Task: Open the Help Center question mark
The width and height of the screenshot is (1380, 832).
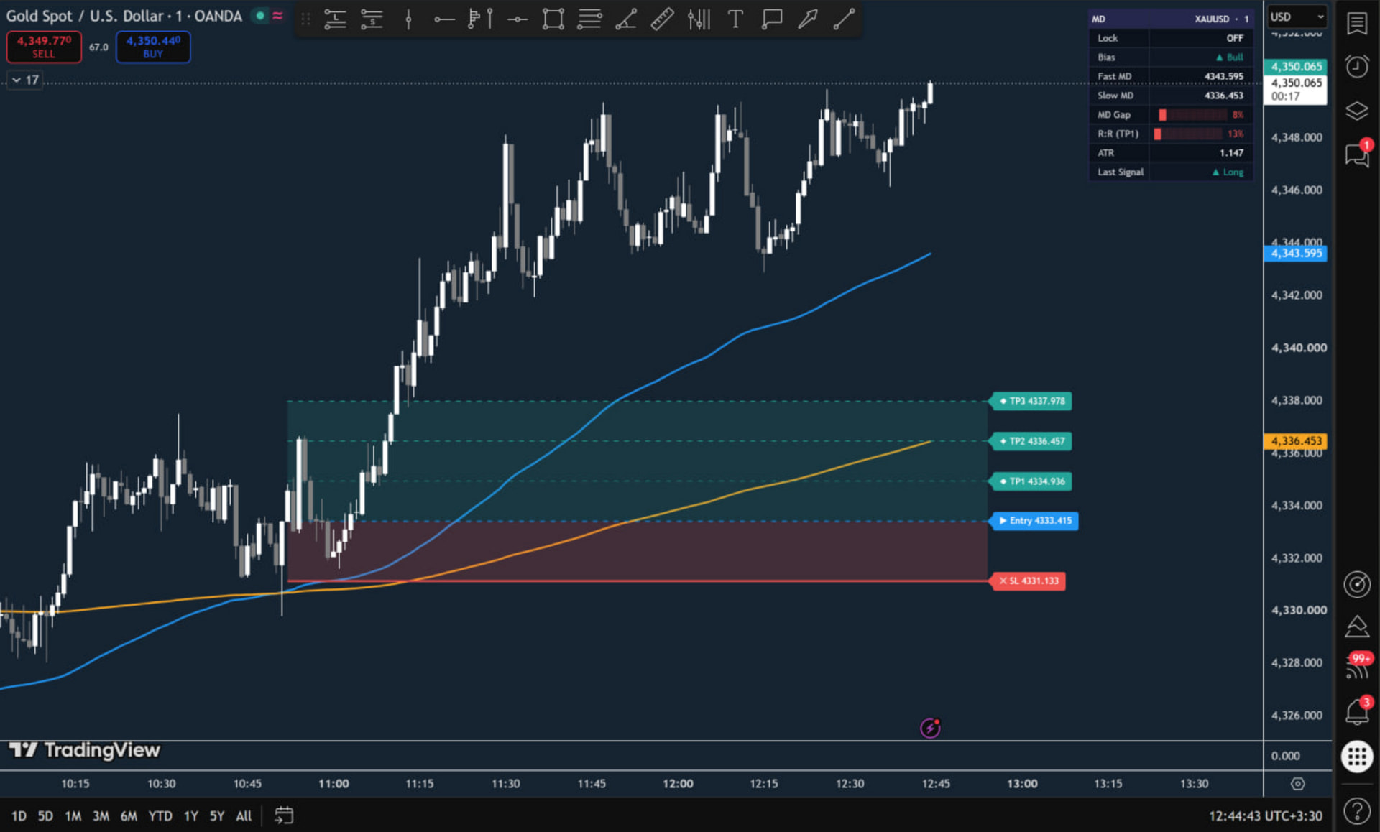Action: pos(1357,811)
